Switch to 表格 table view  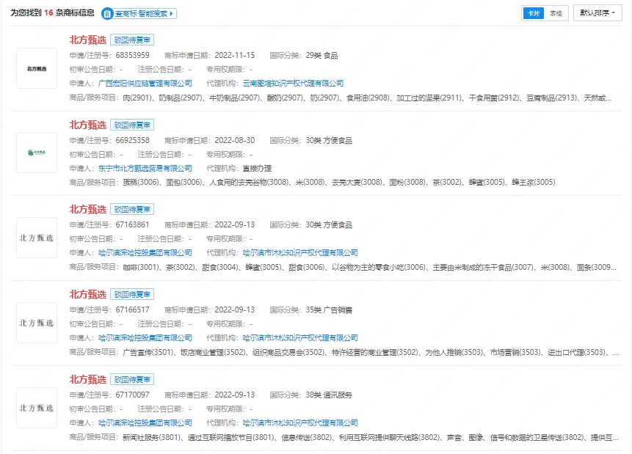tap(556, 13)
